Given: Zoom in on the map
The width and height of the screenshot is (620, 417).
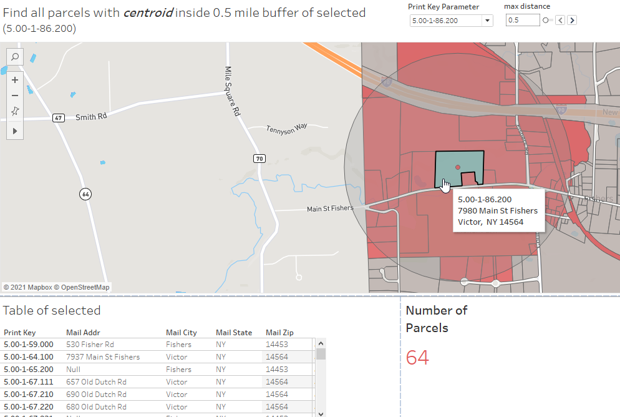Looking at the screenshot, I should pyautogui.click(x=14, y=80).
